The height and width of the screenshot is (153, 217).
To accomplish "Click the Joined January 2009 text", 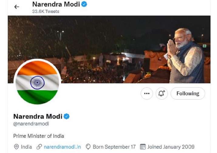I will tap(171, 147).
